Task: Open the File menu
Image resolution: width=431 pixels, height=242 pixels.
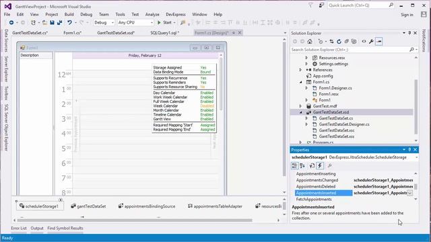Action: pos(7,15)
